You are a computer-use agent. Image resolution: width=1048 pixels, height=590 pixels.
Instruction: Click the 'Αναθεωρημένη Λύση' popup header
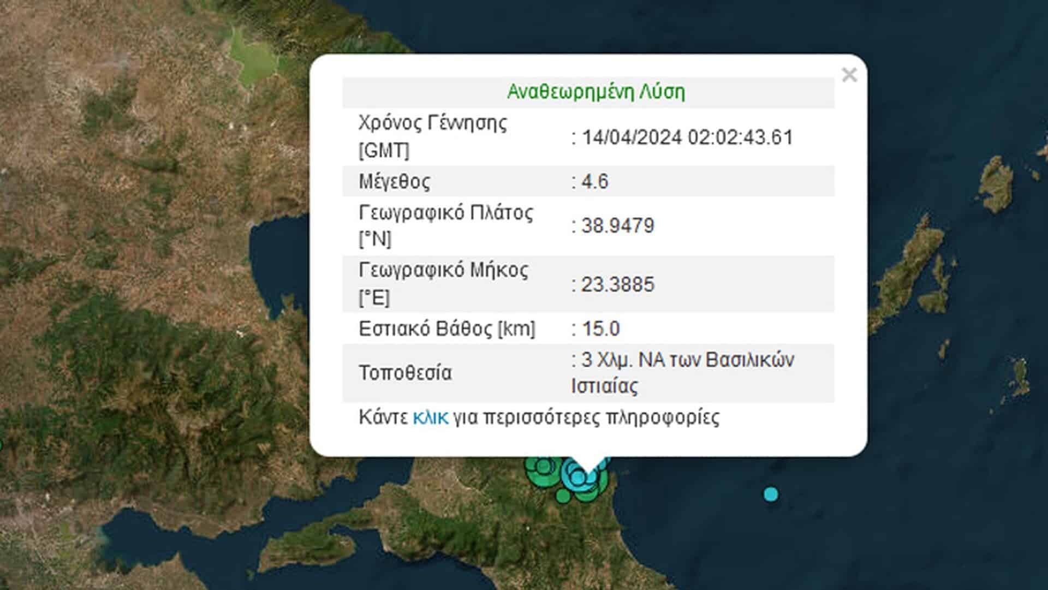(596, 92)
